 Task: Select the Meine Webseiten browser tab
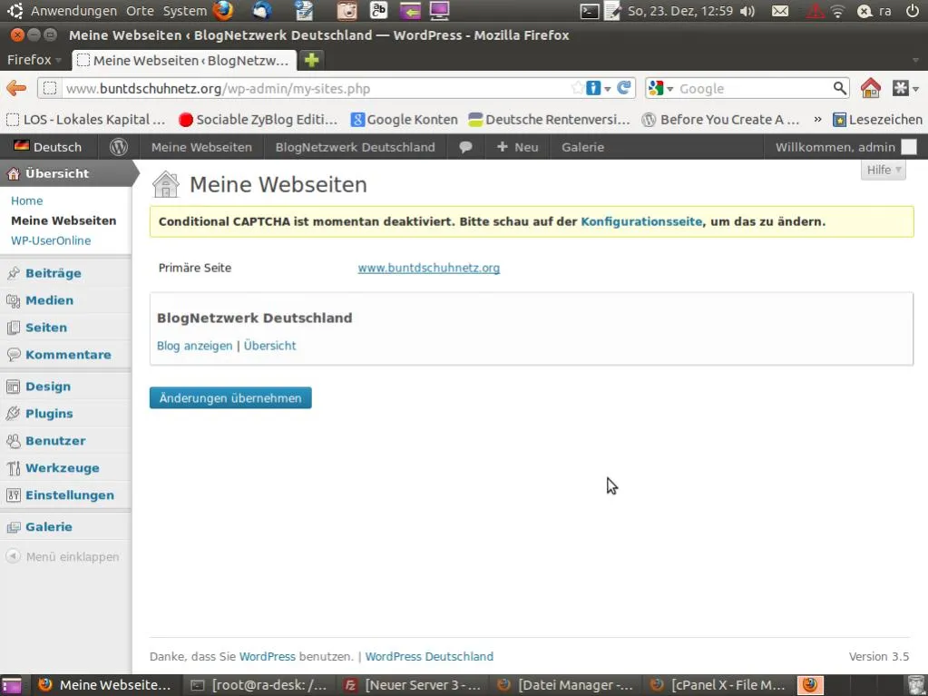pyautogui.click(x=183, y=61)
